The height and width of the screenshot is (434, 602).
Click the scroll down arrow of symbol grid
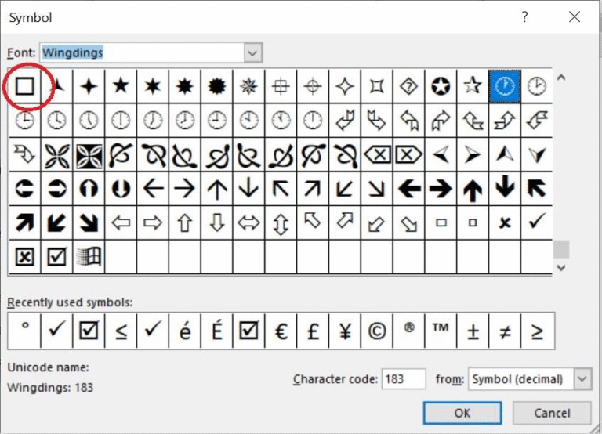coord(561,267)
